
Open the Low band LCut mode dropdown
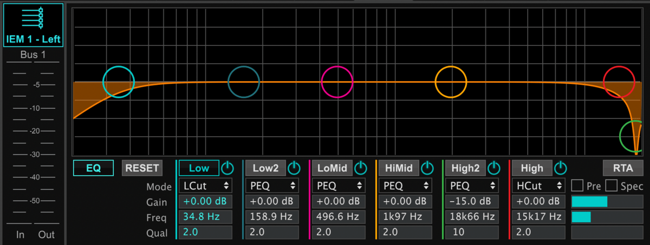pyautogui.click(x=205, y=186)
